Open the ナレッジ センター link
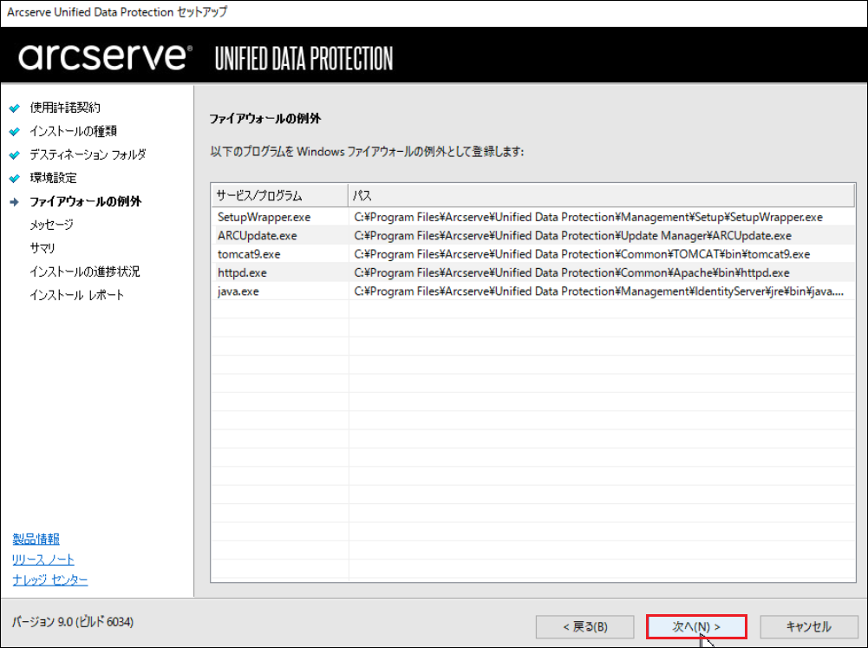The width and height of the screenshot is (868, 648). coord(49,579)
